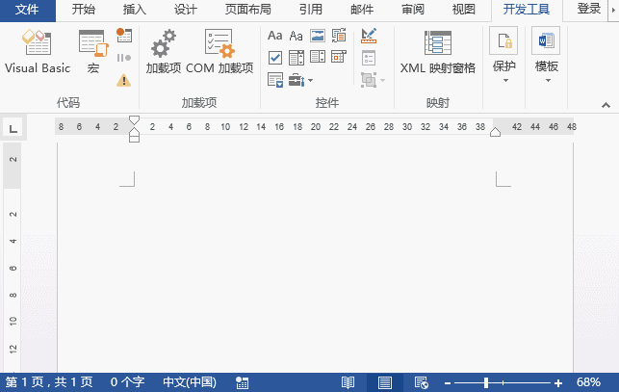Open zoom dialog via 68%
The width and height of the screenshot is (619, 392).
(x=588, y=382)
